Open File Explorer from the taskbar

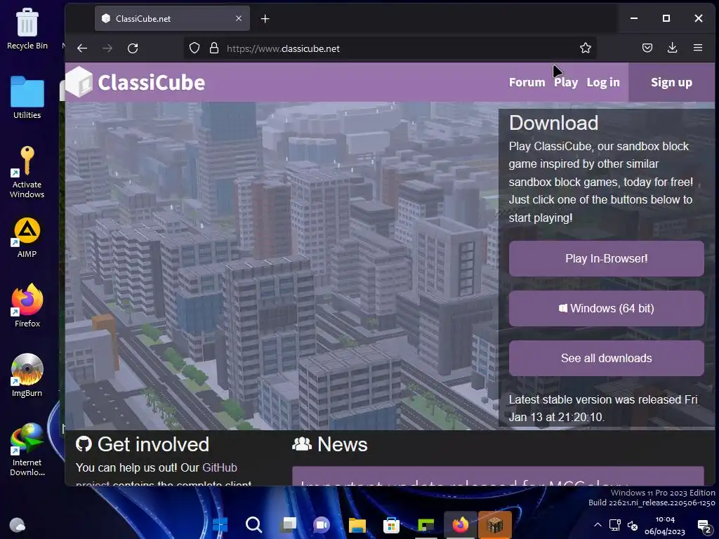pyautogui.click(x=357, y=525)
